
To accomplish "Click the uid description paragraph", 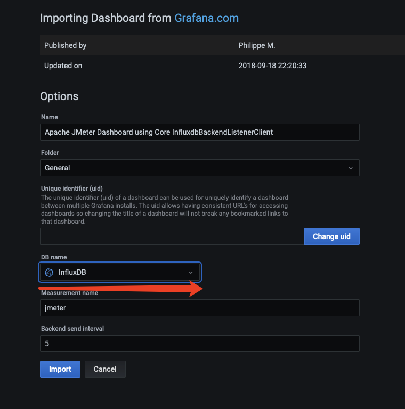I will coord(164,209).
